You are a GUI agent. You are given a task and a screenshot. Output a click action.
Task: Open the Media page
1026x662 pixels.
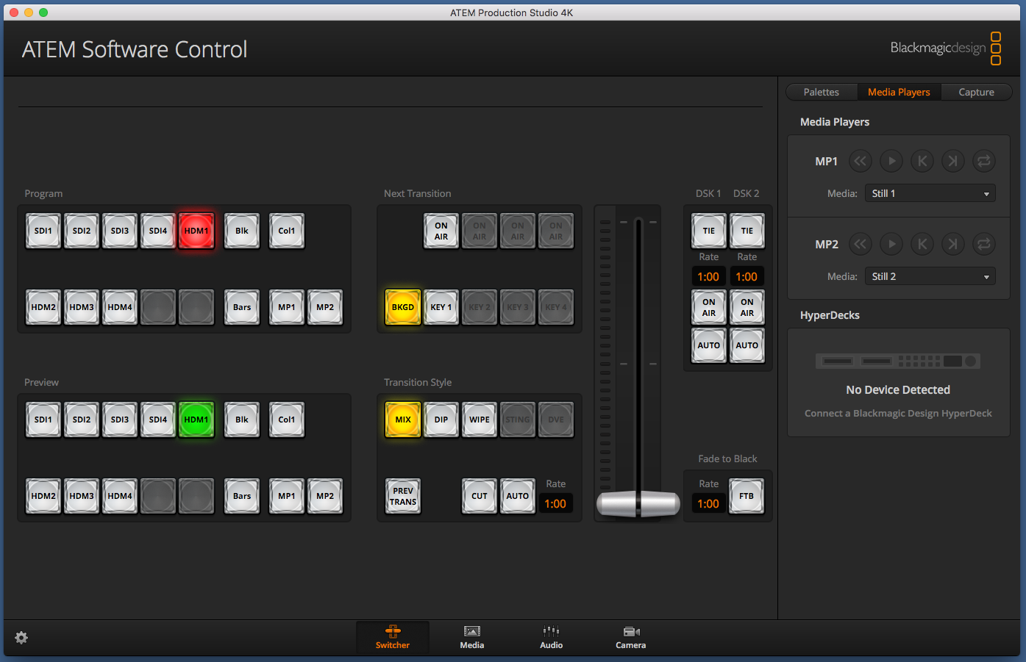(x=472, y=637)
